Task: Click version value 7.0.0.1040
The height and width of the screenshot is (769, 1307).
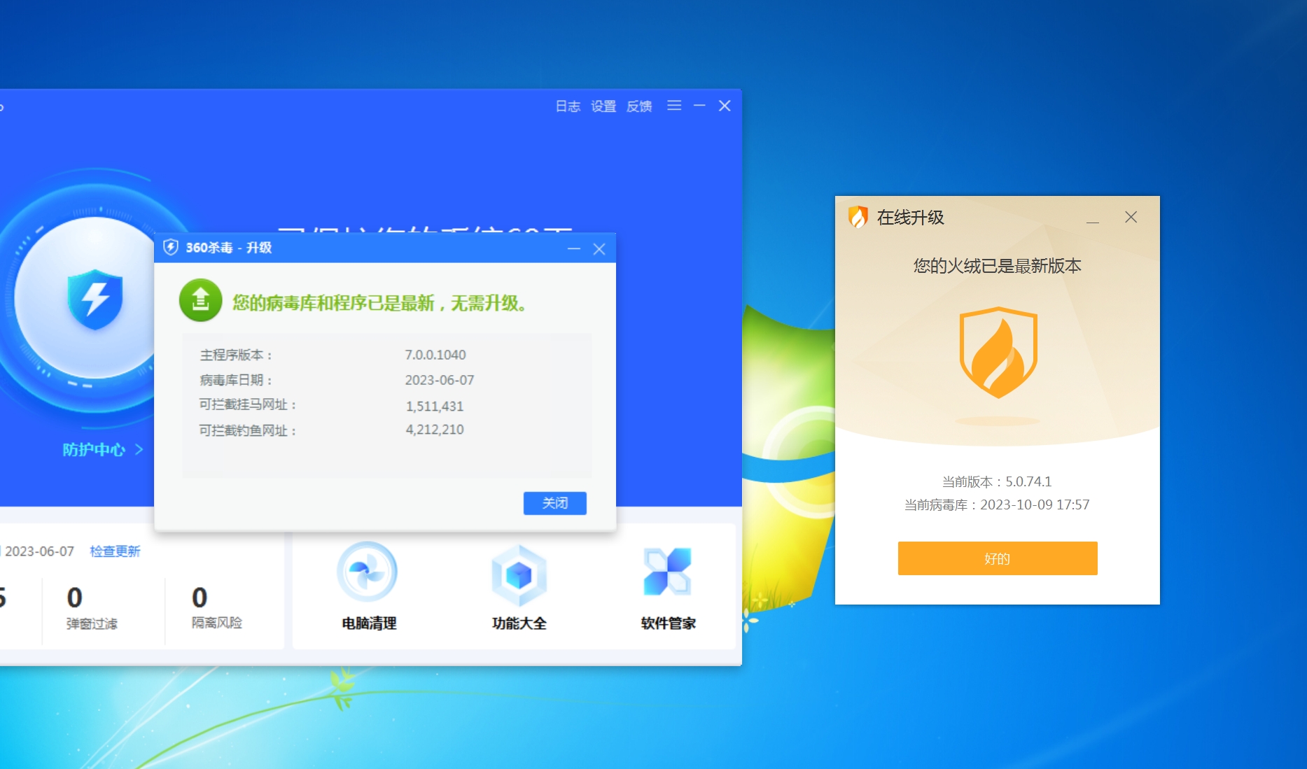Action: 435,355
